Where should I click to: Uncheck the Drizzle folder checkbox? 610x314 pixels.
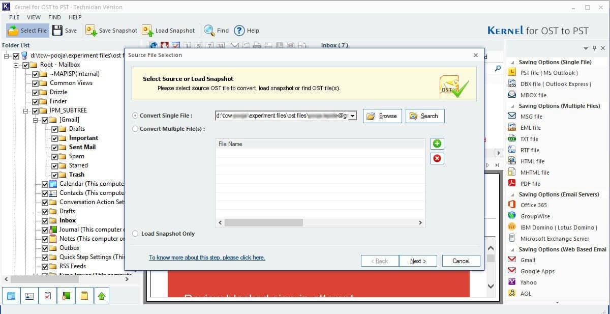tap(35, 93)
